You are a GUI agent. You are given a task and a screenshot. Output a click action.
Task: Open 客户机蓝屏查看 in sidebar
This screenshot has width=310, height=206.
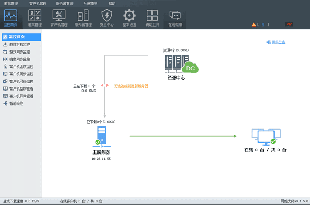pyautogui.click(x=21, y=89)
